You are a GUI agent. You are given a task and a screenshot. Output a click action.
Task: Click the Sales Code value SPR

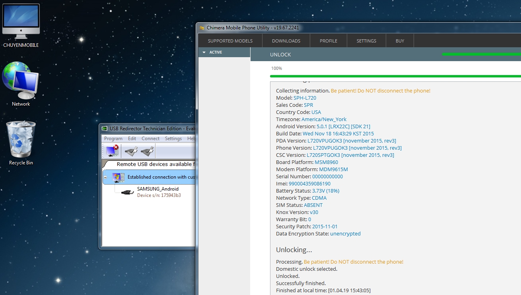click(308, 105)
